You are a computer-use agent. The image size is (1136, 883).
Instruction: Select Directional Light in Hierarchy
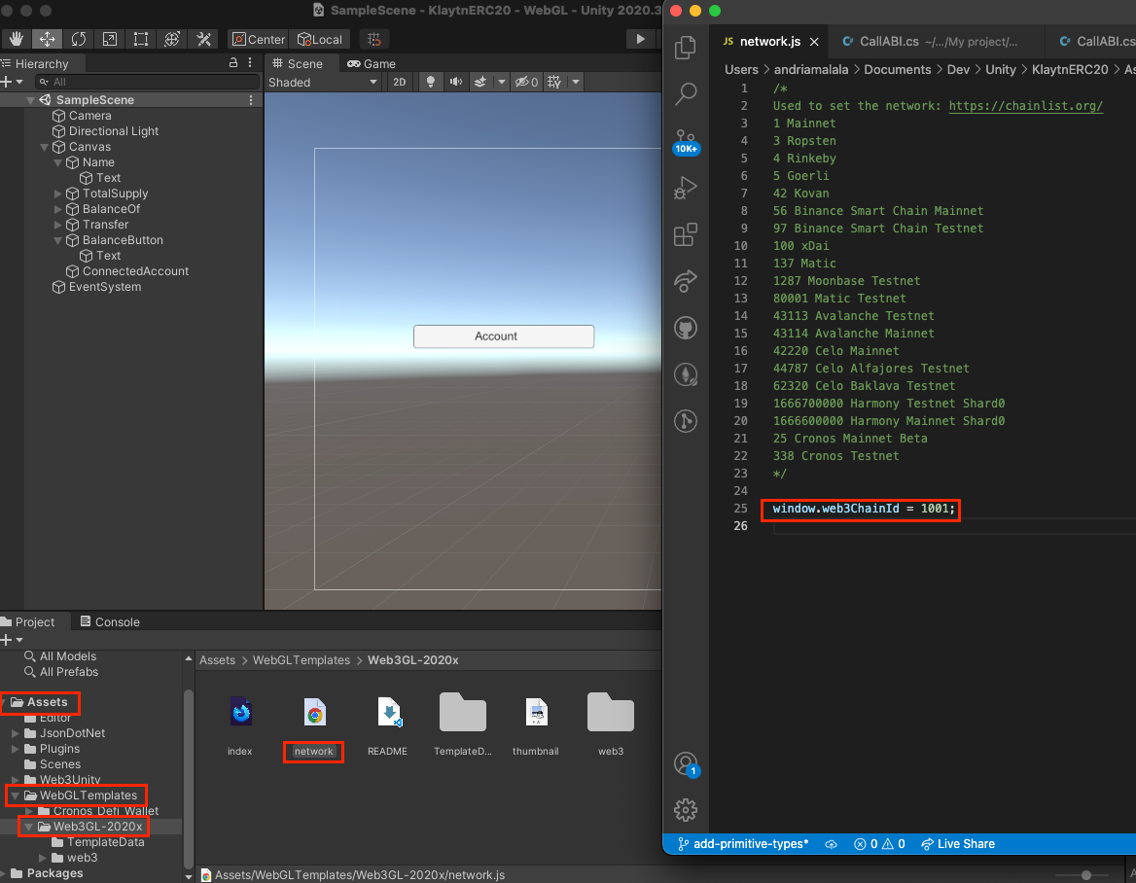point(105,131)
